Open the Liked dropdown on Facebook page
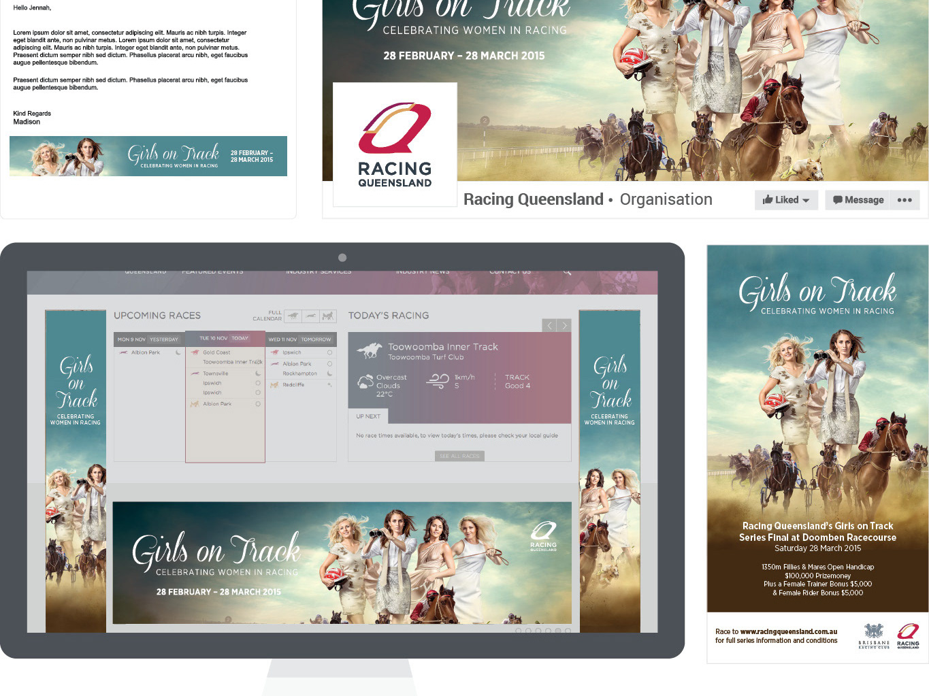Image resolution: width=929 pixels, height=696 pixels. click(786, 200)
